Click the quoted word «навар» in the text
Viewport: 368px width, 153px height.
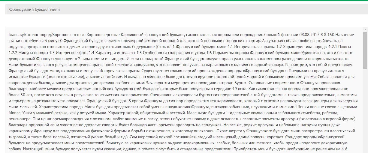pyautogui.click(x=276, y=65)
